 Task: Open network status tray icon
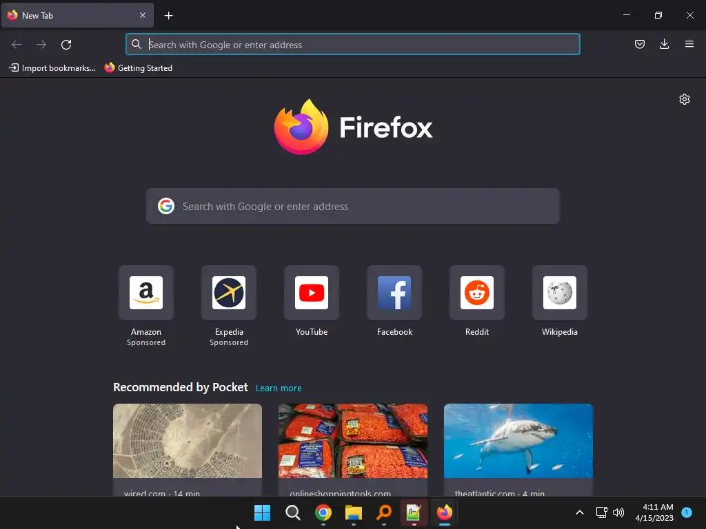pyautogui.click(x=601, y=512)
